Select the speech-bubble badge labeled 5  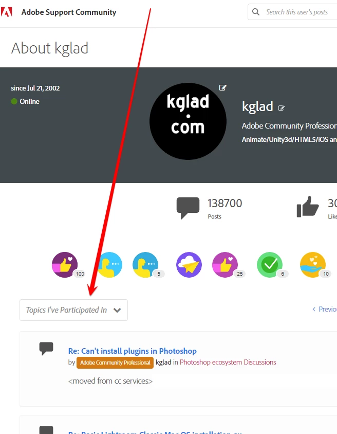tap(145, 265)
